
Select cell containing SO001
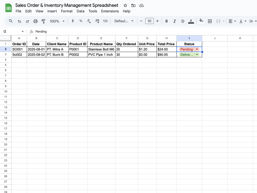coord(19,49)
